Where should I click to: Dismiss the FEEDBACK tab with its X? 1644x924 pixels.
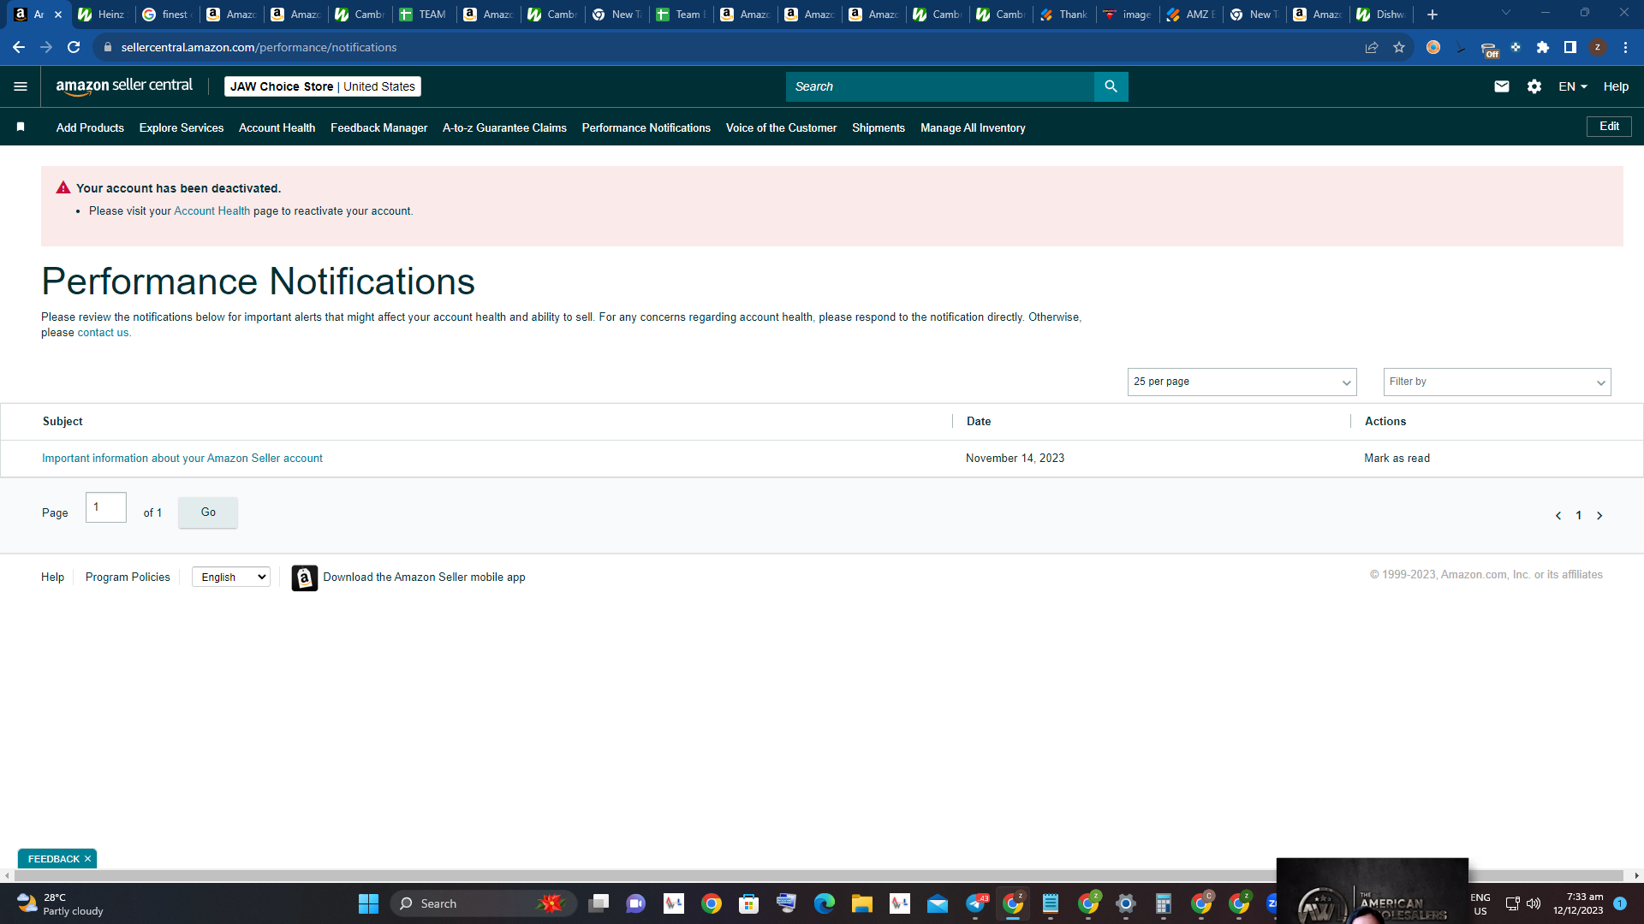[87, 859]
